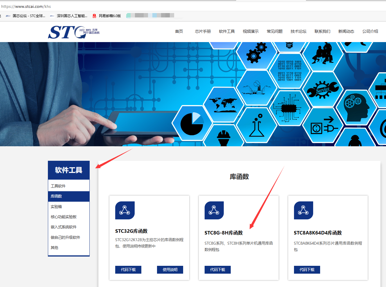Viewport: 386px width, 287px height.
Task: Open 常见问题 in the top navigation
Action: [275, 31]
